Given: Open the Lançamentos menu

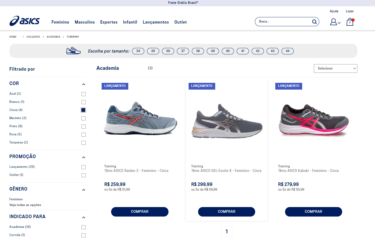Looking at the screenshot, I should (x=156, y=22).
